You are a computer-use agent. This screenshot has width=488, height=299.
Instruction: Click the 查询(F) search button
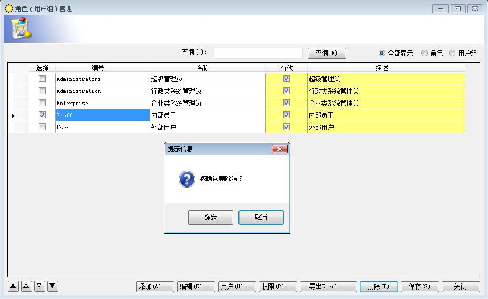point(327,53)
